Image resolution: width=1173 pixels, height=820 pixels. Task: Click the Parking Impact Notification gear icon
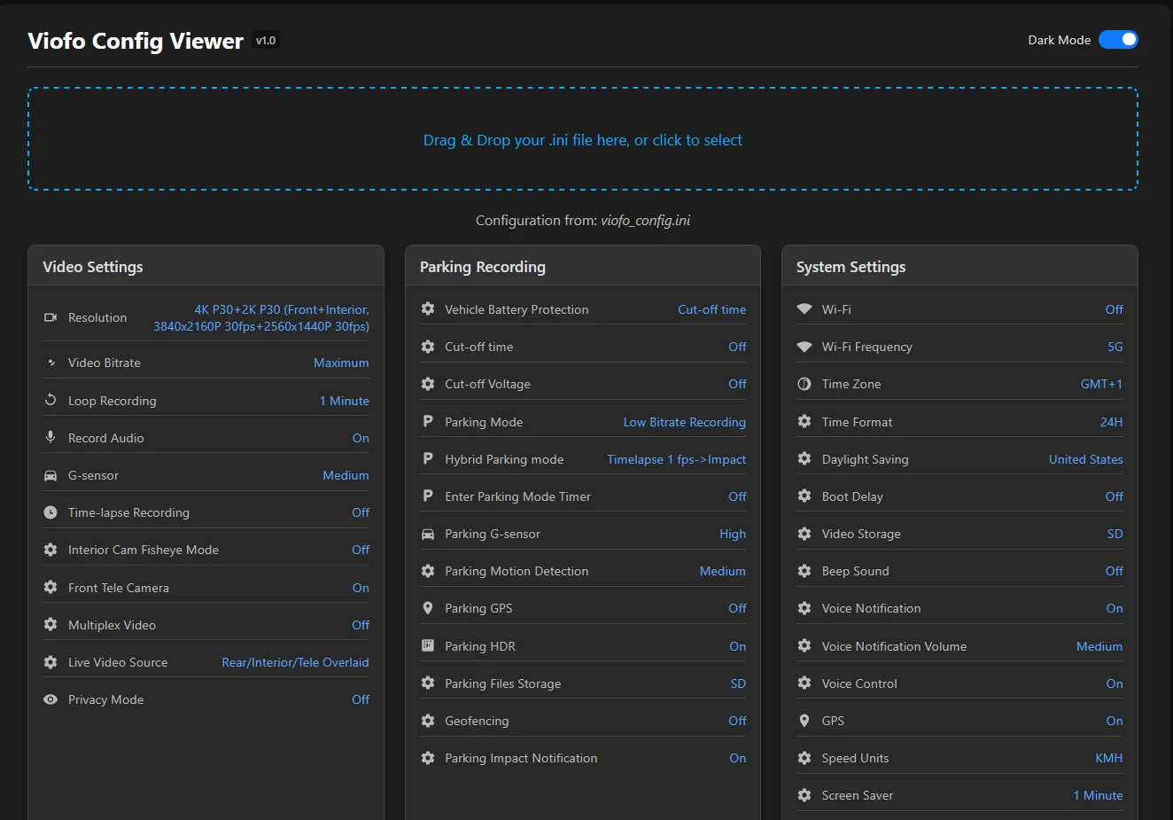tap(428, 758)
